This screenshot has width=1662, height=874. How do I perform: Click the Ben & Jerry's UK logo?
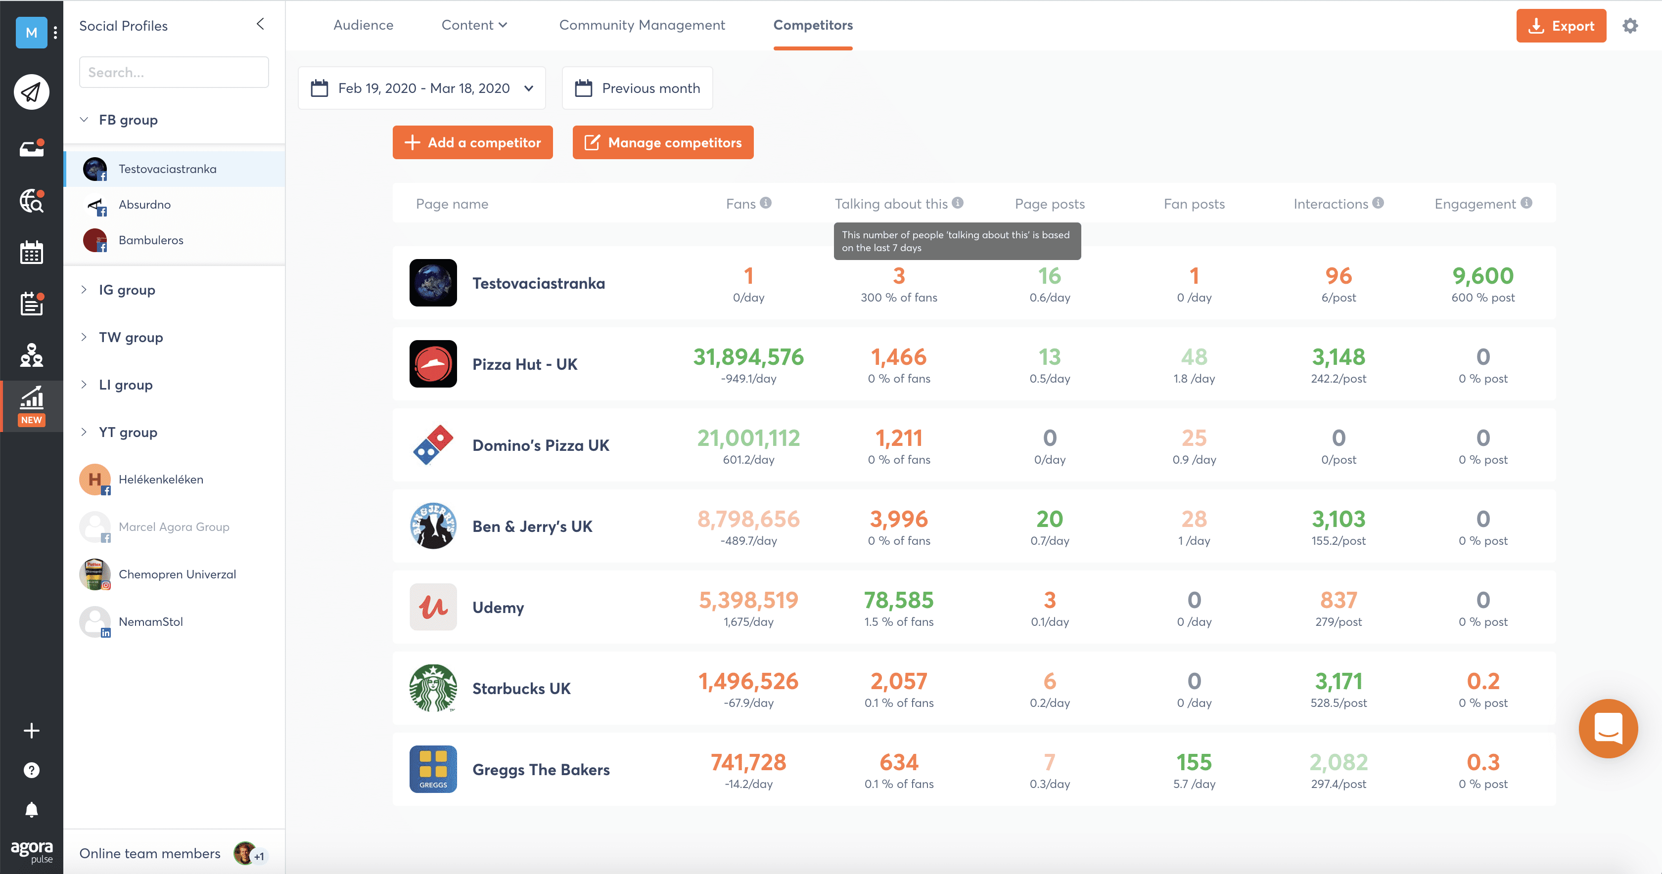(x=433, y=525)
